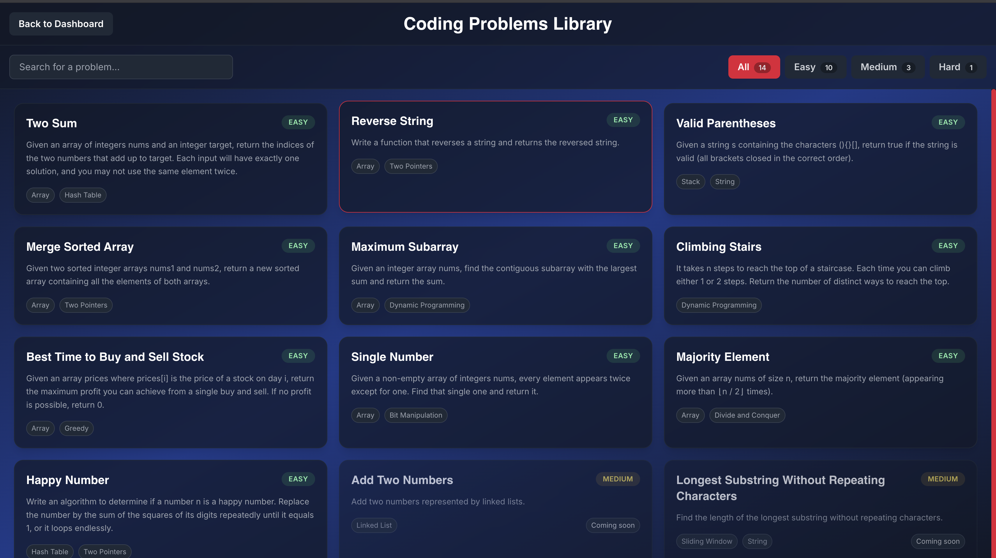Show only Hard problems
The width and height of the screenshot is (996, 558).
pos(957,67)
